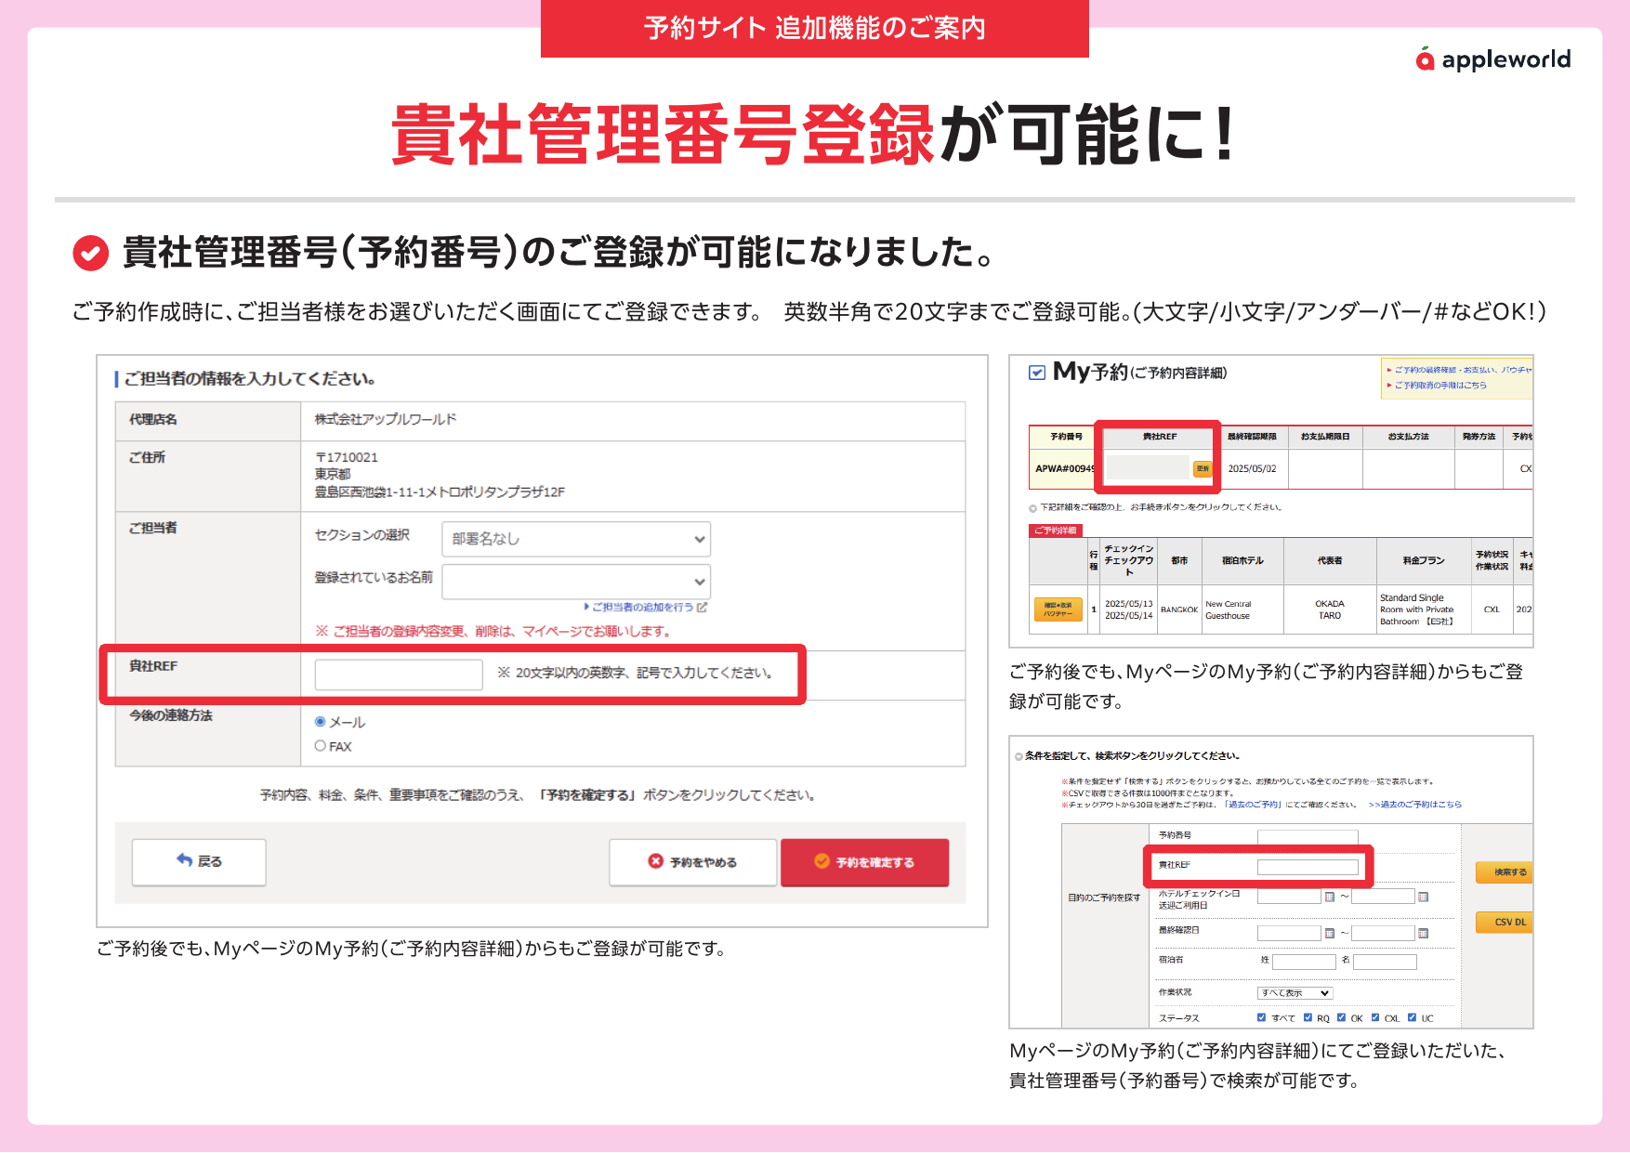The height and width of the screenshot is (1153, 1630).
Task: Click the 貴社REF field in the My予約 table
Action: point(1148,468)
